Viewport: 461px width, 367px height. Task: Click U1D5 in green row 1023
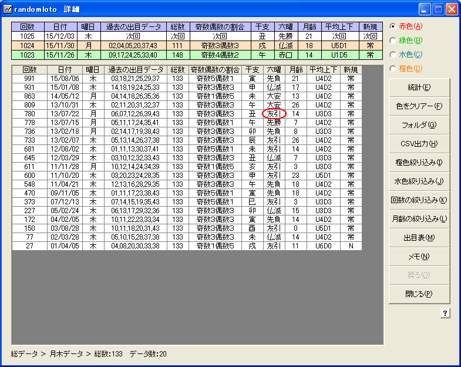click(x=340, y=55)
